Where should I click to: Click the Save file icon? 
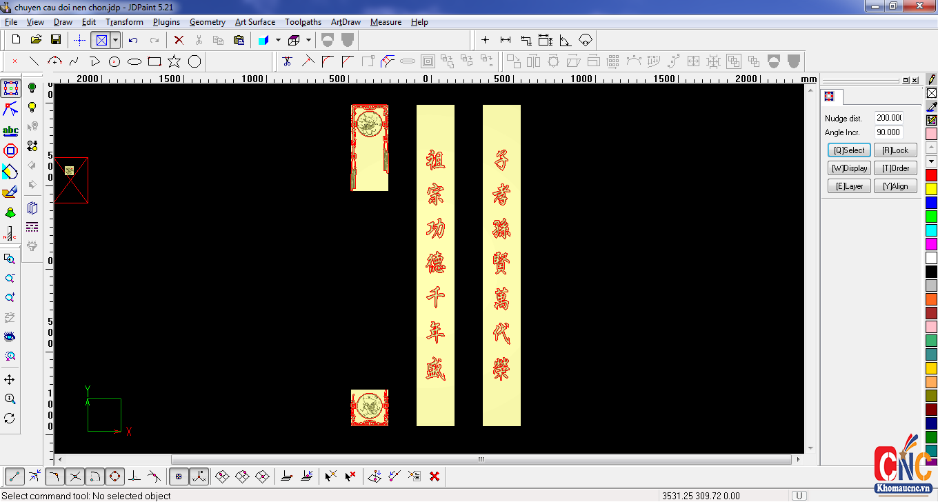coord(56,40)
